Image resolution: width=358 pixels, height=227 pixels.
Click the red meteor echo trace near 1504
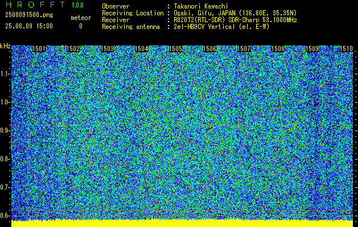pos(155,125)
